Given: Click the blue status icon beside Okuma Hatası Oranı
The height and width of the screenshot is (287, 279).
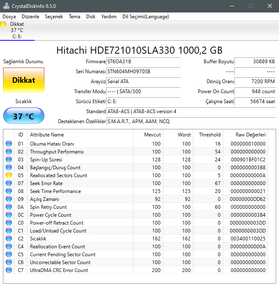Looking at the screenshot, I should click(x=9, y=144).
